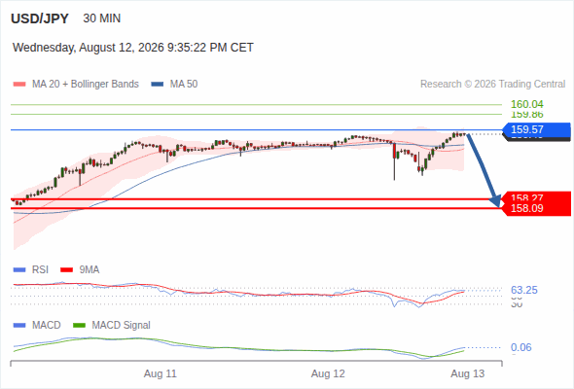Click the MA 50 legend label
Image resolution: width=574 pixels, height=389 pixels.
point(184,85)
